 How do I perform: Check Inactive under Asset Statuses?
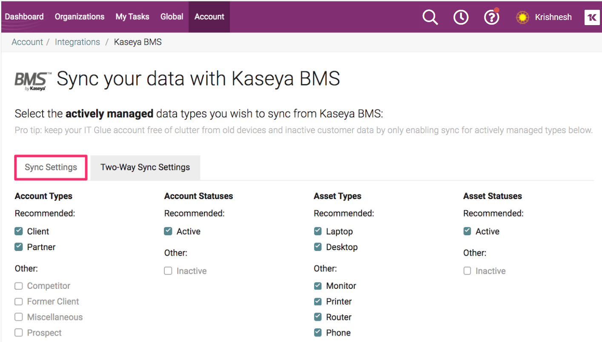(467, 271)
